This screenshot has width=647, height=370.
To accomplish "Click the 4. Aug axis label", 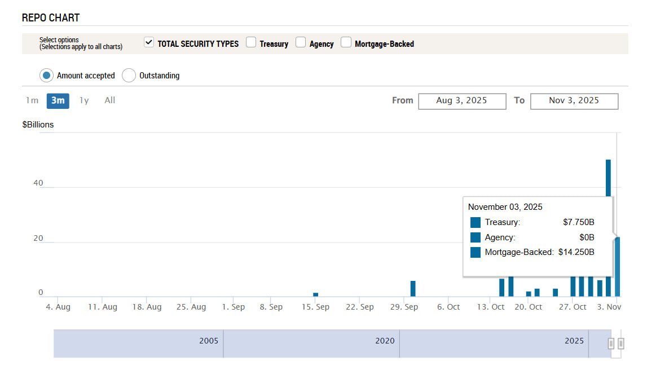I will [x=58, y=307].
